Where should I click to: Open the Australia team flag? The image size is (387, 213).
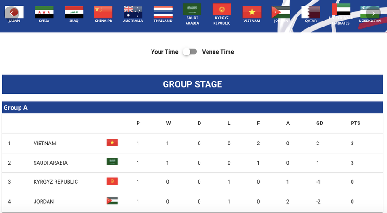(x=133, y=12)
